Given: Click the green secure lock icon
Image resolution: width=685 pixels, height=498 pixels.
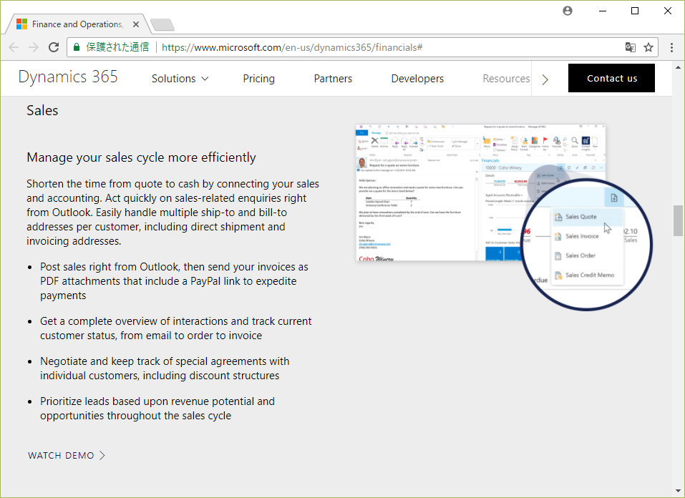Looking at the screenshot, I should 76,47.
